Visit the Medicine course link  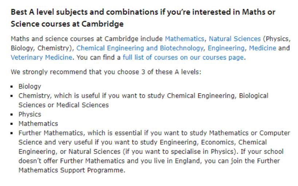[x=262, y=48]
